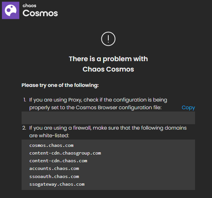
Task: Select the ssooauth.chaos.com domain entry
Action: (54, 176)
